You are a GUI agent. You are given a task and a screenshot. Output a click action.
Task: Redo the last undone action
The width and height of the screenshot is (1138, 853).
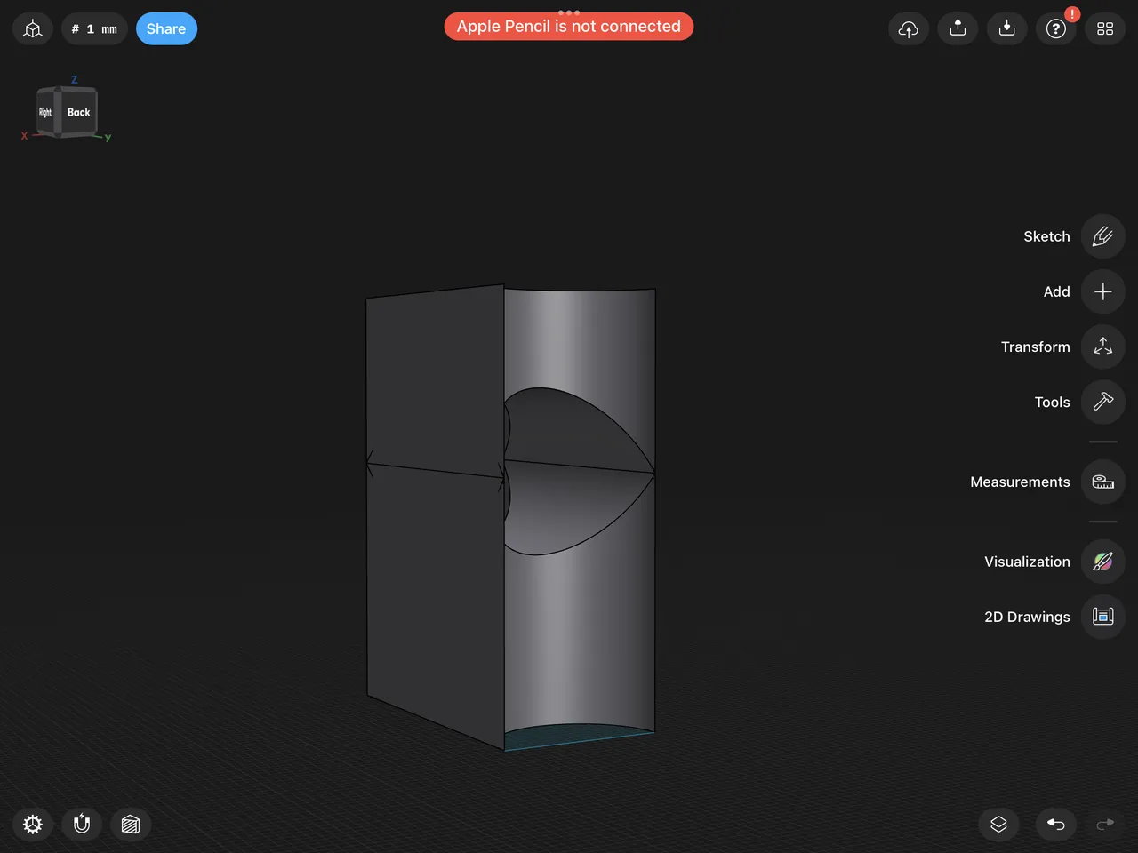click(1105, 825)
